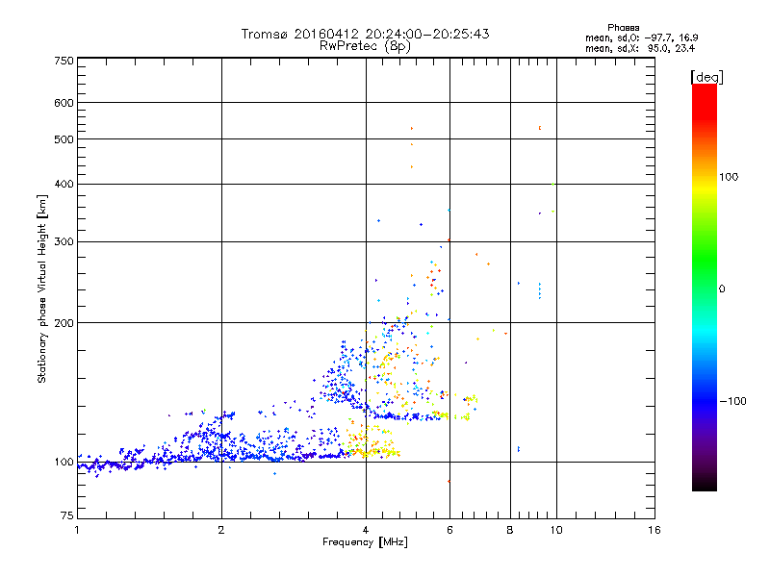This screenshot has height=577, width=770.
Task: Click the y-axis tick label '750'
Action: pos(64,61)
